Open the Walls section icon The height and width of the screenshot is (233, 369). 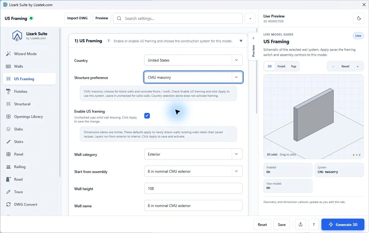point(8,66)
